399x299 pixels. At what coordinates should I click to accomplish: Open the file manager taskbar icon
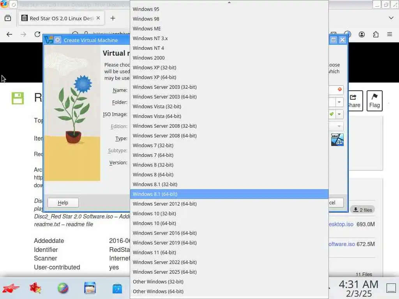point(90,288)
